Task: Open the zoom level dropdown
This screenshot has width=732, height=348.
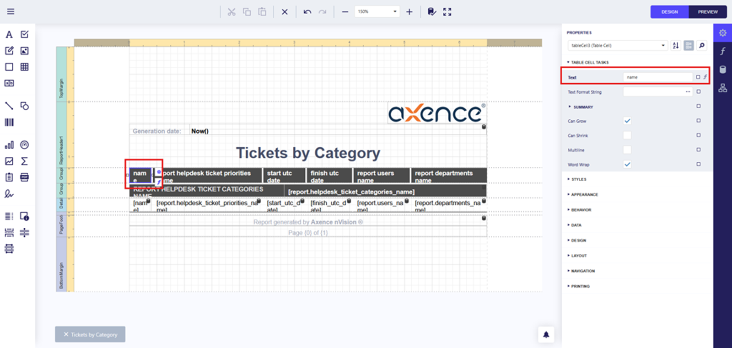Action: pos(395,11)
